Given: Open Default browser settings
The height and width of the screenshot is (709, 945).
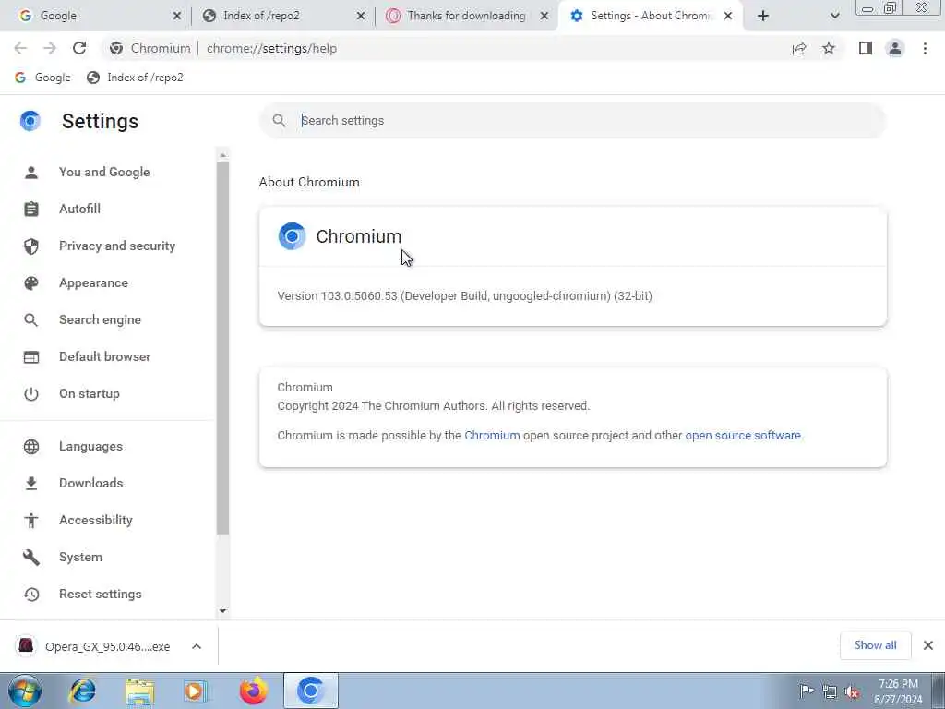Looking at the screenshot, I should point(105,356).
